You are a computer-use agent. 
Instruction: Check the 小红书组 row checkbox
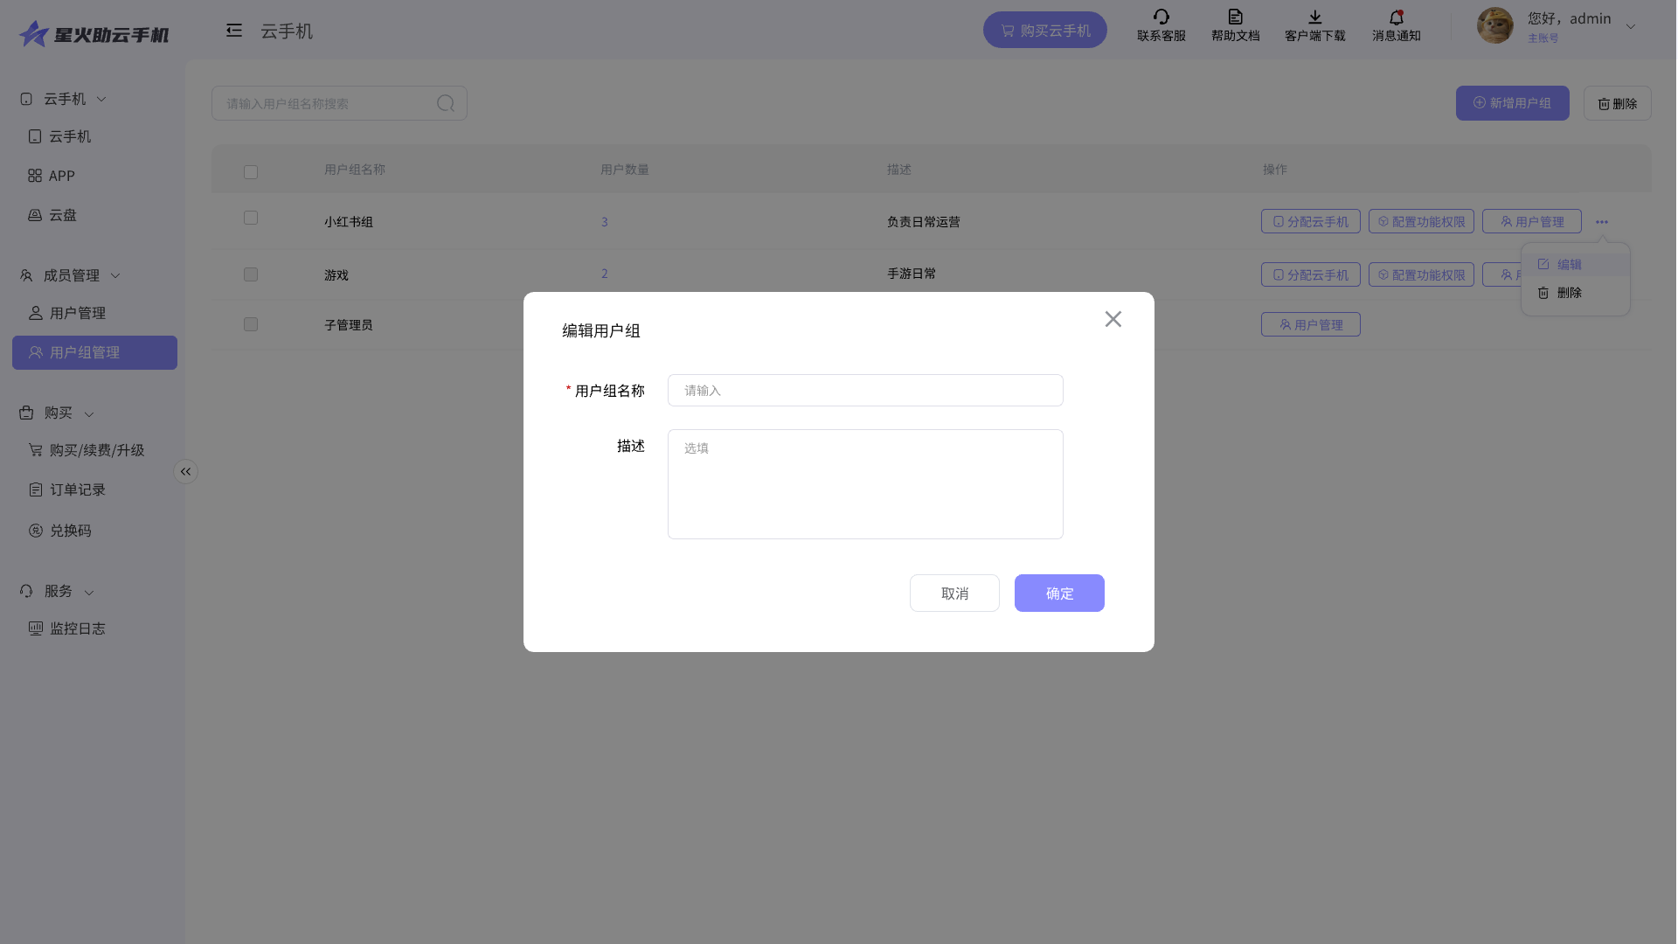[x=251, y=218]
